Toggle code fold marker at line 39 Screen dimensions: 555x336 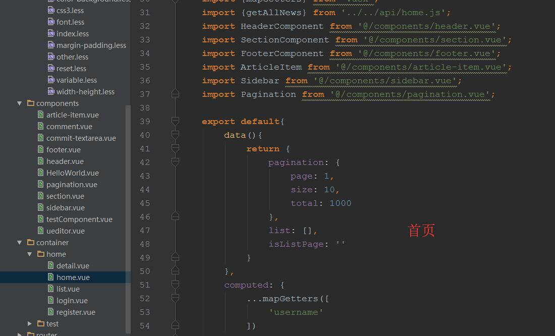point(175,121)
